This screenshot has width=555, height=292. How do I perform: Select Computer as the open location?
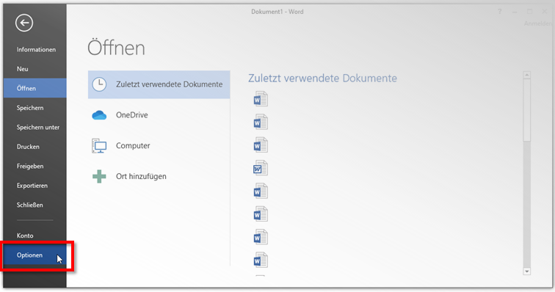(x=159, y=145)
